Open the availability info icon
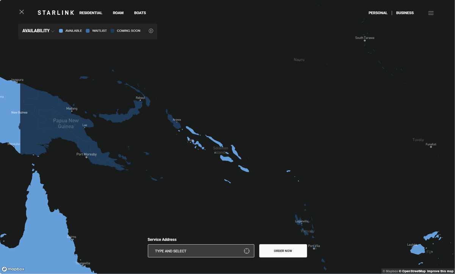The image size is (455, 274). tap(151, 31)
